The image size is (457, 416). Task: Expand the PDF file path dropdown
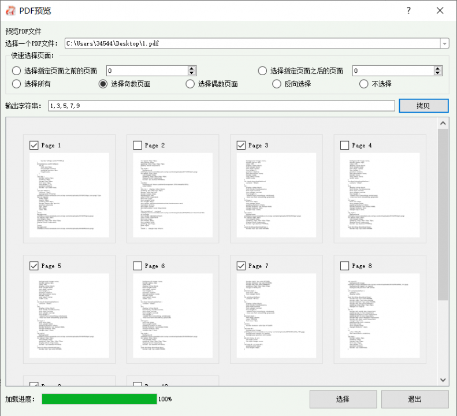[444, 43]
